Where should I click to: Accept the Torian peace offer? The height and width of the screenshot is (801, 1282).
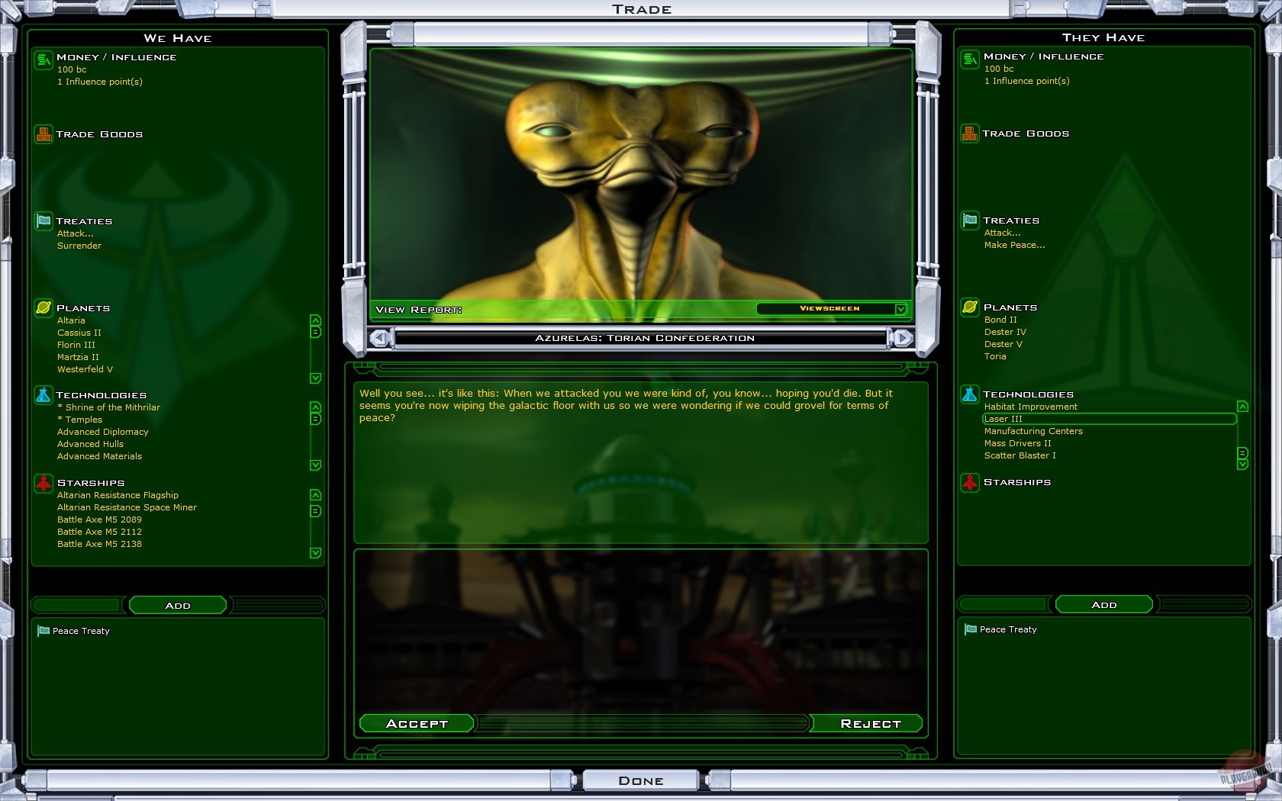click(417, 723)
